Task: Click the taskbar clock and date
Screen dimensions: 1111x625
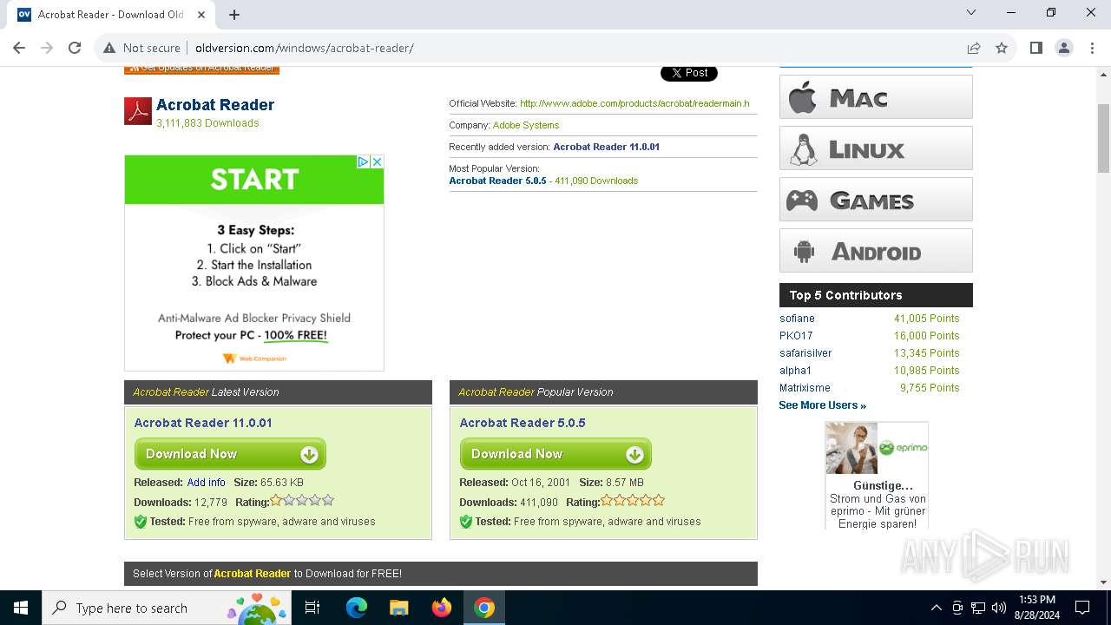Action: click(x=1037, y=608)
